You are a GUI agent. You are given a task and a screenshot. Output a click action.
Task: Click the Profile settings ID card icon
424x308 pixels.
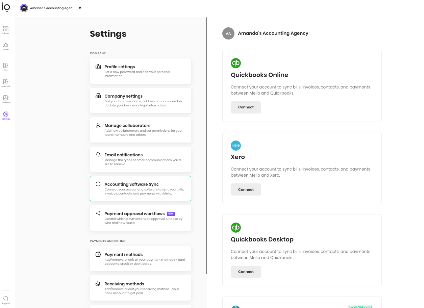point(98,67)
